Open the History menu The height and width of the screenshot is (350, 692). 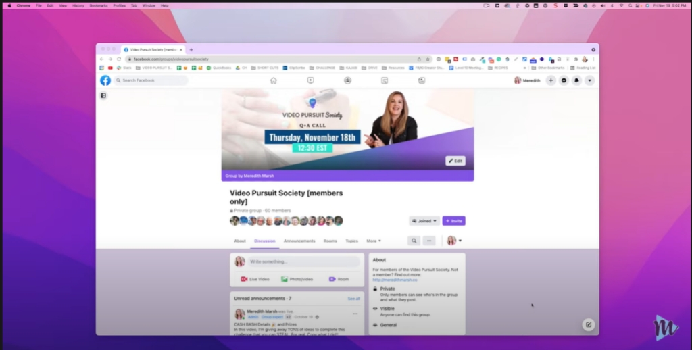(78, 5)
